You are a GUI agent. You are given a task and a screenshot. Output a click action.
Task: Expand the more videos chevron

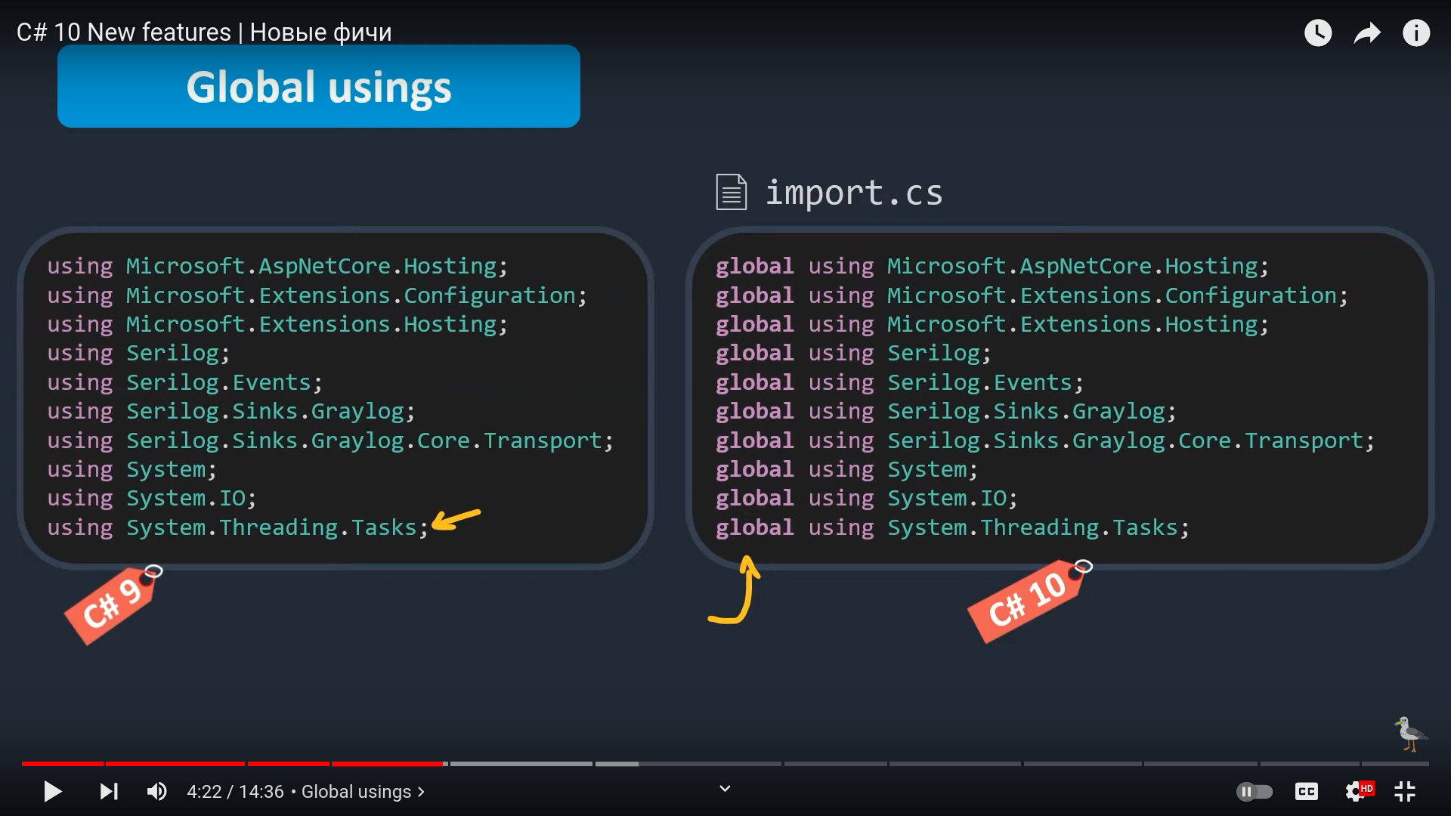725,789
